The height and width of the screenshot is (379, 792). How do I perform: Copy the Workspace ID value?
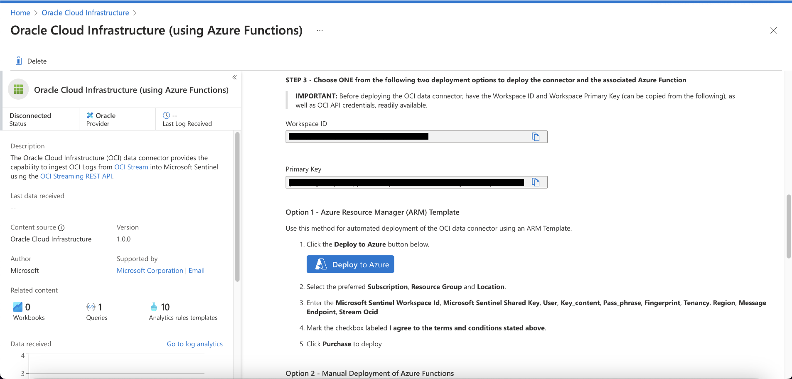tap(536, 137)
